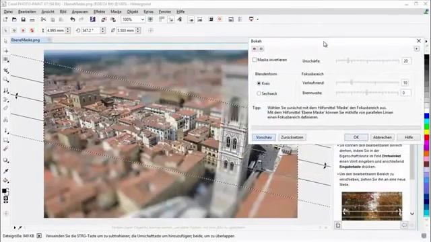431x242 pixels.
Task: Select the Rectangle shape tool
Action: 6,140
